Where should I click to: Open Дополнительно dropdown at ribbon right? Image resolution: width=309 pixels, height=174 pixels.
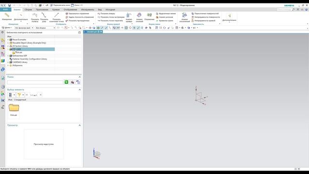point(229,18)
